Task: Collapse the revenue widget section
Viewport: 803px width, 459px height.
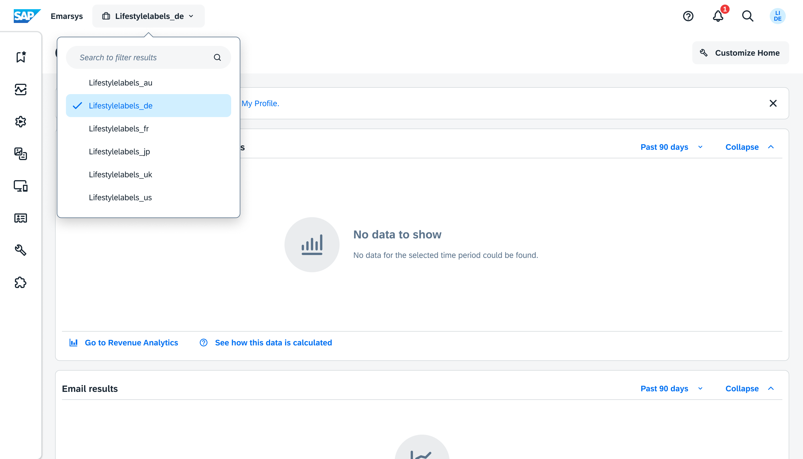Action: point(750,147)
